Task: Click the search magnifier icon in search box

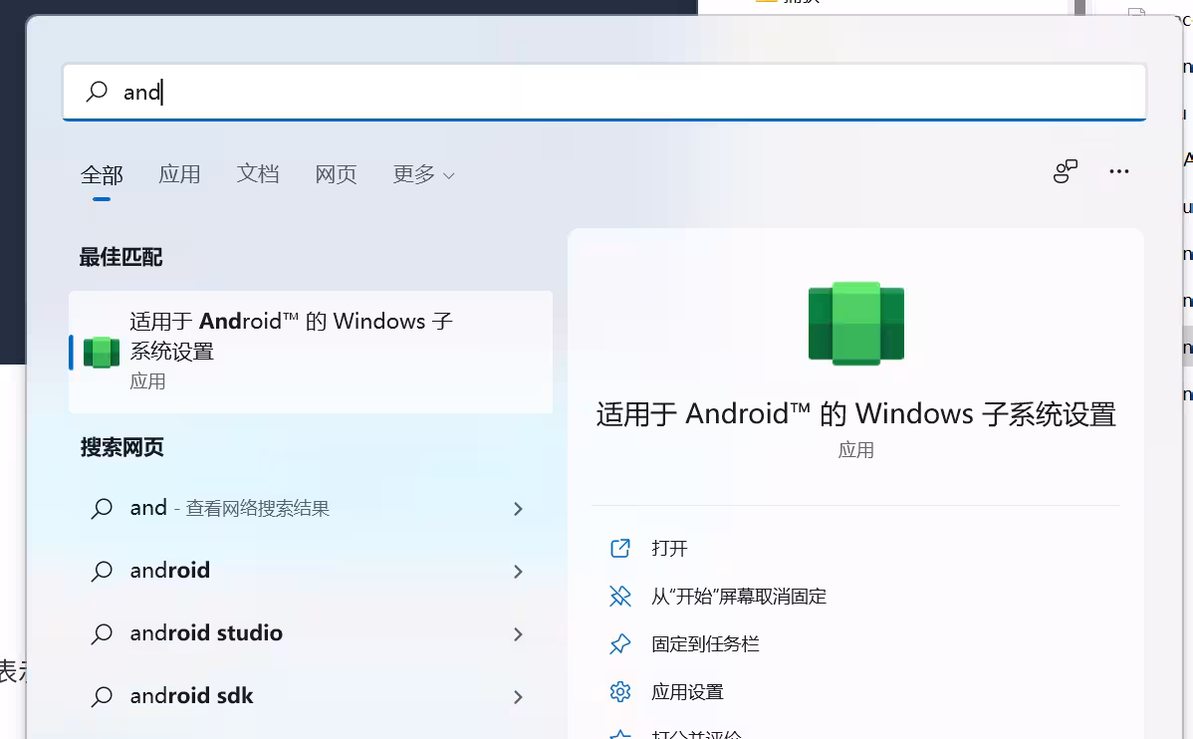Action: (97, 92)
